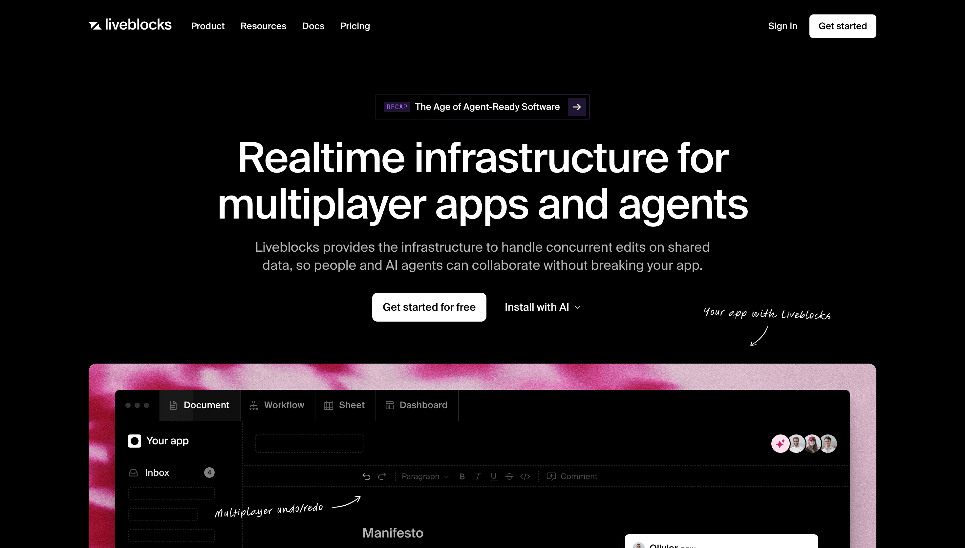Click the arrow icon in recap banner
965x548 pixels.
(x=577, y=107)
